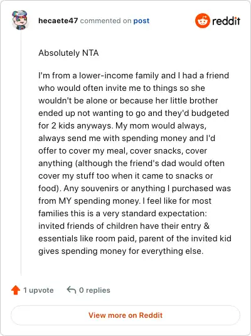Click the reddit wordmark text
The width and height of the screenshot is (251, 336).
coord(226,21)
